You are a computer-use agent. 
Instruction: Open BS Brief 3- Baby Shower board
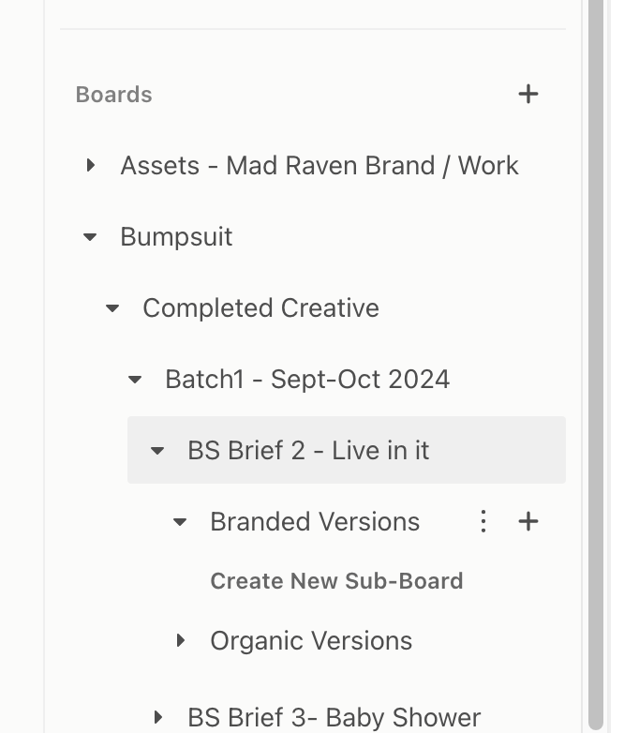[334, 718]
